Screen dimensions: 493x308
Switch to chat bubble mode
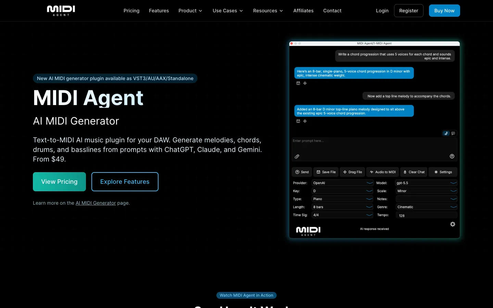pyautogui.click(x=453, y=133)
